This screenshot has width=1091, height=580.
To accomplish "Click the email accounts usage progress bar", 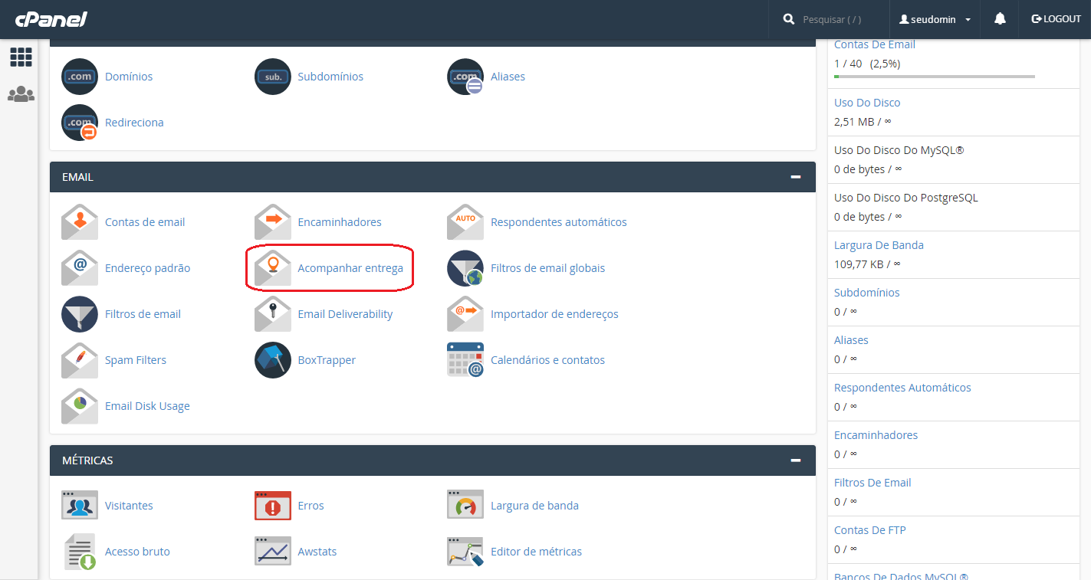I will (x=935, y=77).
